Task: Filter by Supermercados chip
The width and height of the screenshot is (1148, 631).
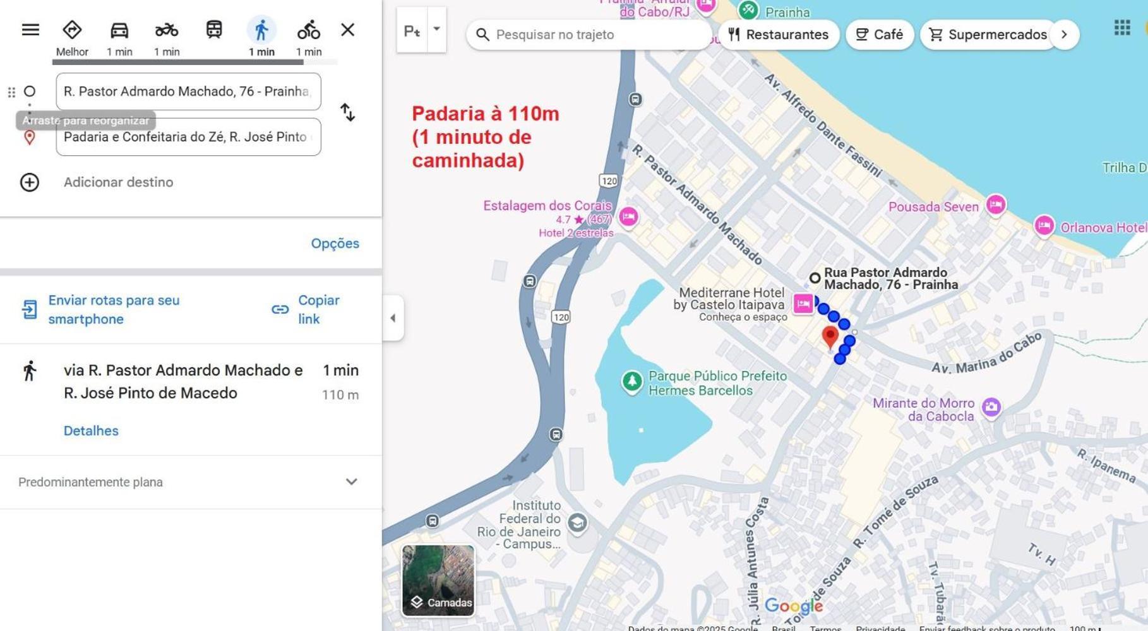Action: tap(989, 35)
